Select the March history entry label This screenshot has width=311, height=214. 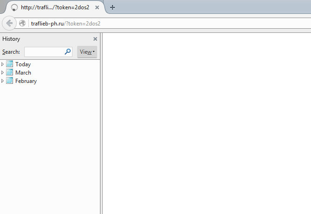[x=23, y=73]
